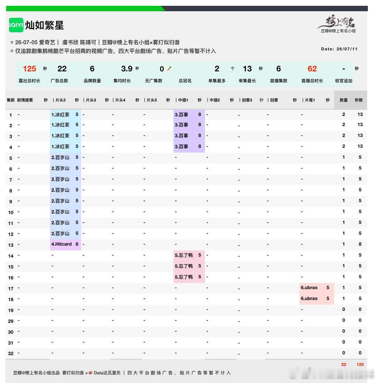Click the red 125 total at table bottom
The height and width of the screenshot is (383, 378).
click(x=360, y=365)
